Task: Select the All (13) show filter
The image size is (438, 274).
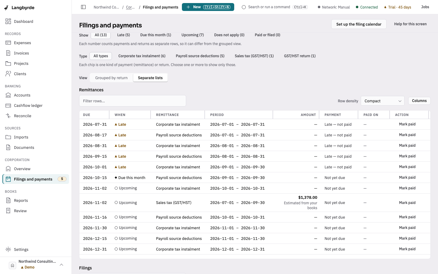Action: coord(101,35)
